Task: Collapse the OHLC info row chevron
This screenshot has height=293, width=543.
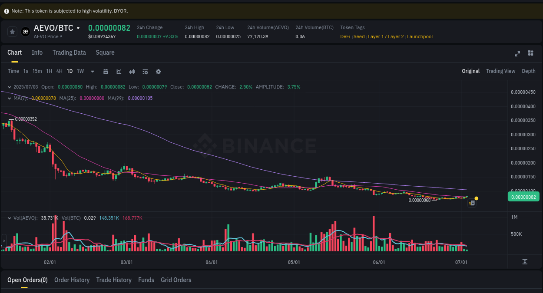Action: click(9, 87)
